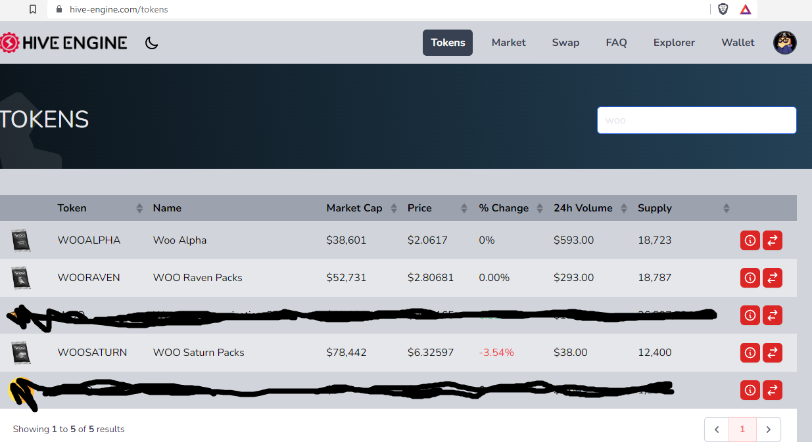Click the Brave Rewards triangle icon
The image size is (812, 442).
click(x=745, y=9)
